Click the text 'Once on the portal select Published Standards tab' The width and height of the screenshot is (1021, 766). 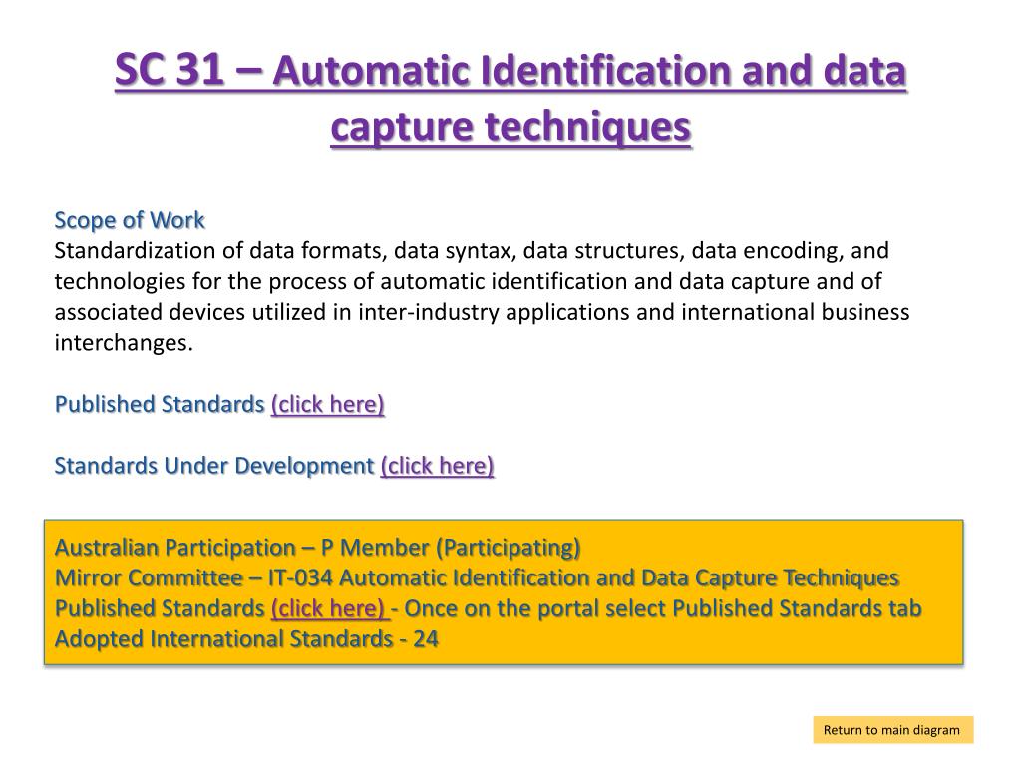click(x=663, y=608)
